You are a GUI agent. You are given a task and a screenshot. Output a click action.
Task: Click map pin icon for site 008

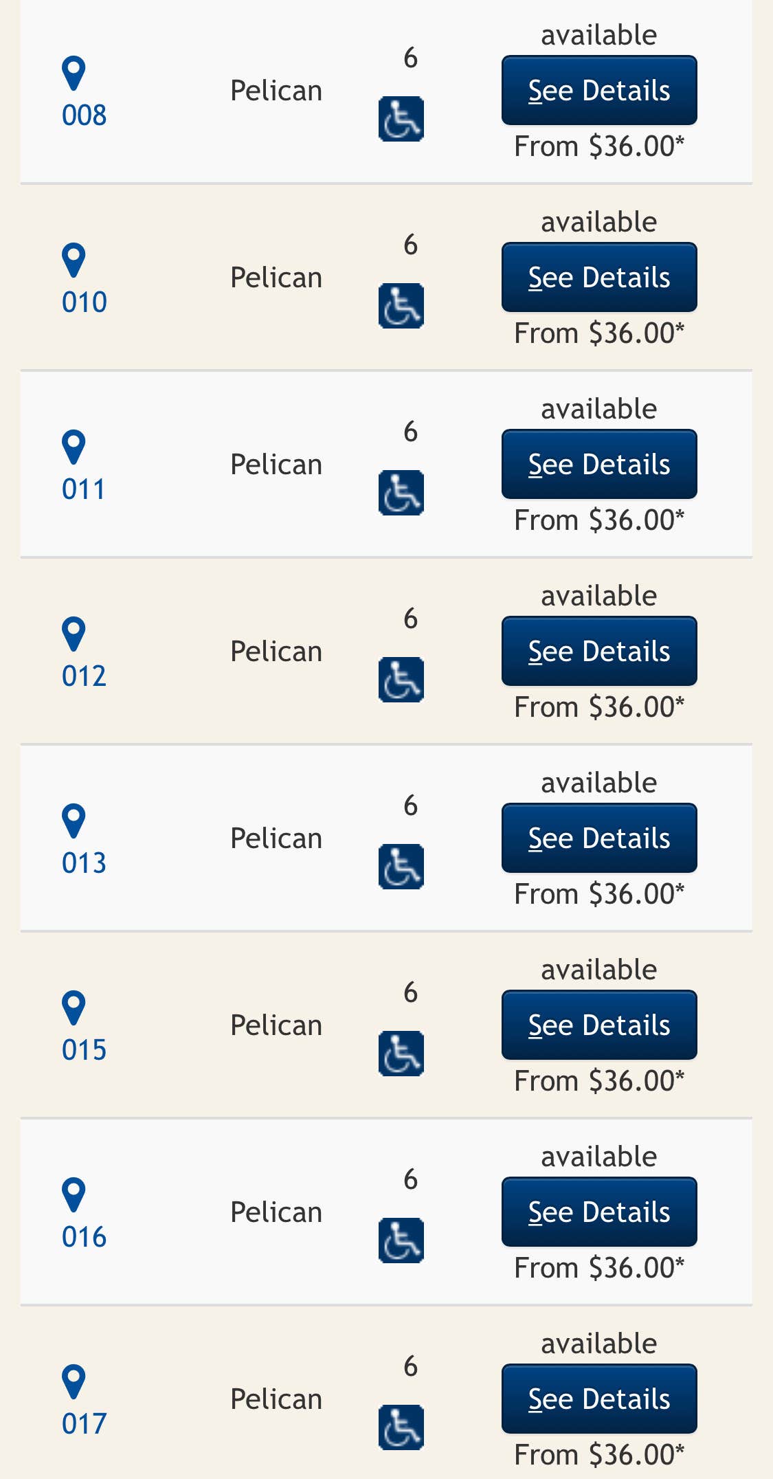pos(74,73)
